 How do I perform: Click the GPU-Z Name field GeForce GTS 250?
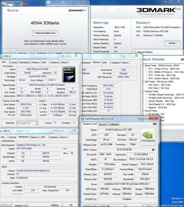[x=119, y=130]
